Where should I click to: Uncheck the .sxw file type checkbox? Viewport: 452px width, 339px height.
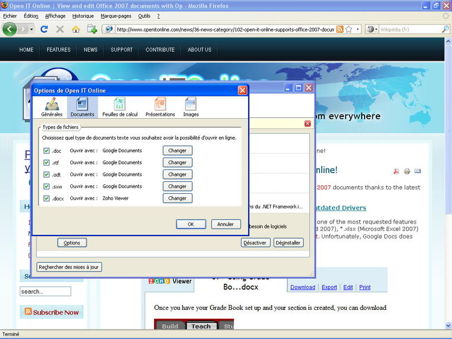(x=46, y=187)
